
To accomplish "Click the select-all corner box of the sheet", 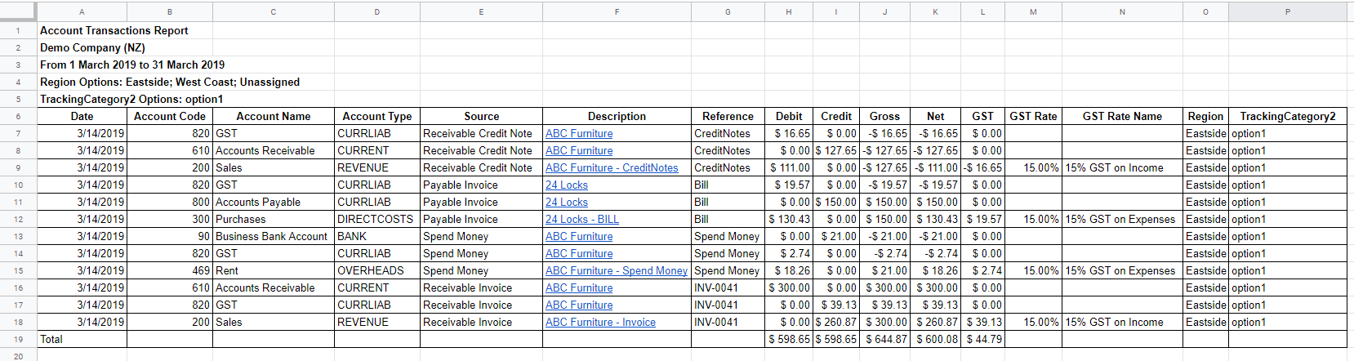I will point(18,11).
